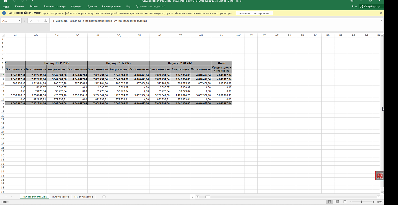The image size is (398, 205).
Task: Expand the formula bar with chevron
Action: [381, 20]
